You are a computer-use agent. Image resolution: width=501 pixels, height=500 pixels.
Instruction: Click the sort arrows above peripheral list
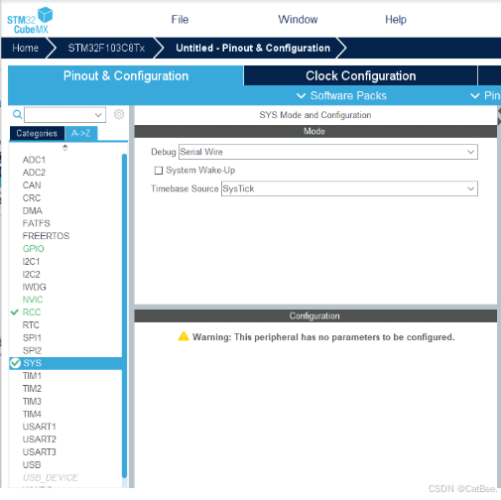(x=65, y=148)
